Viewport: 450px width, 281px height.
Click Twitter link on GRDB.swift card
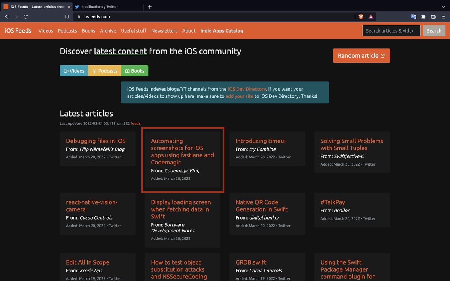point(285,279)
